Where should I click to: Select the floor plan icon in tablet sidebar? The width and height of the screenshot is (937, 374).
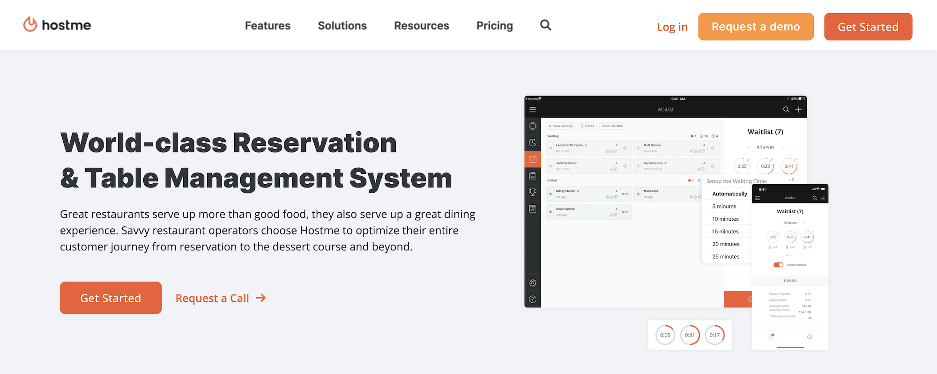point(533,126)
